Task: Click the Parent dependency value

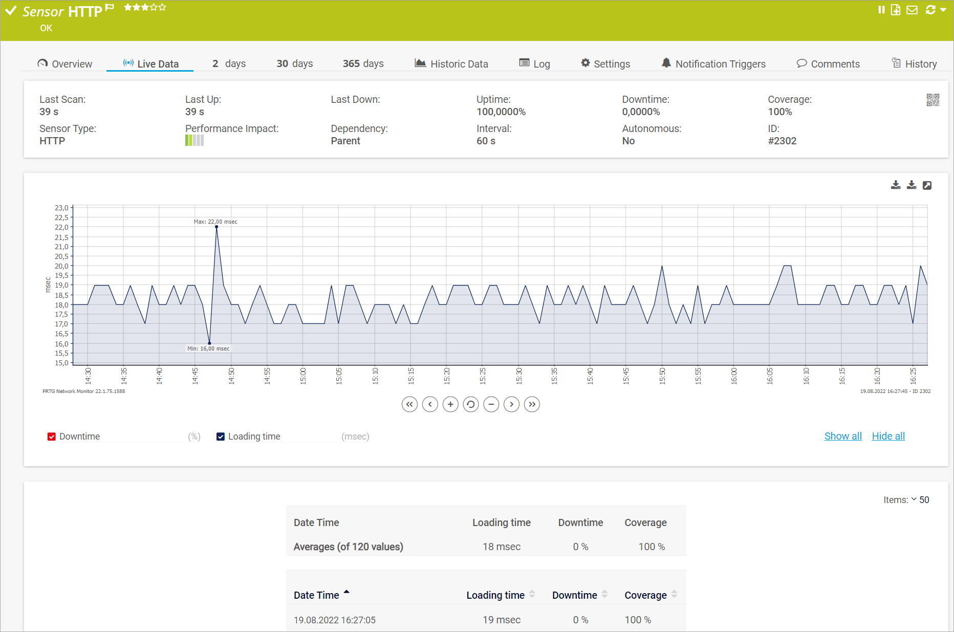Action: point(345,141)
